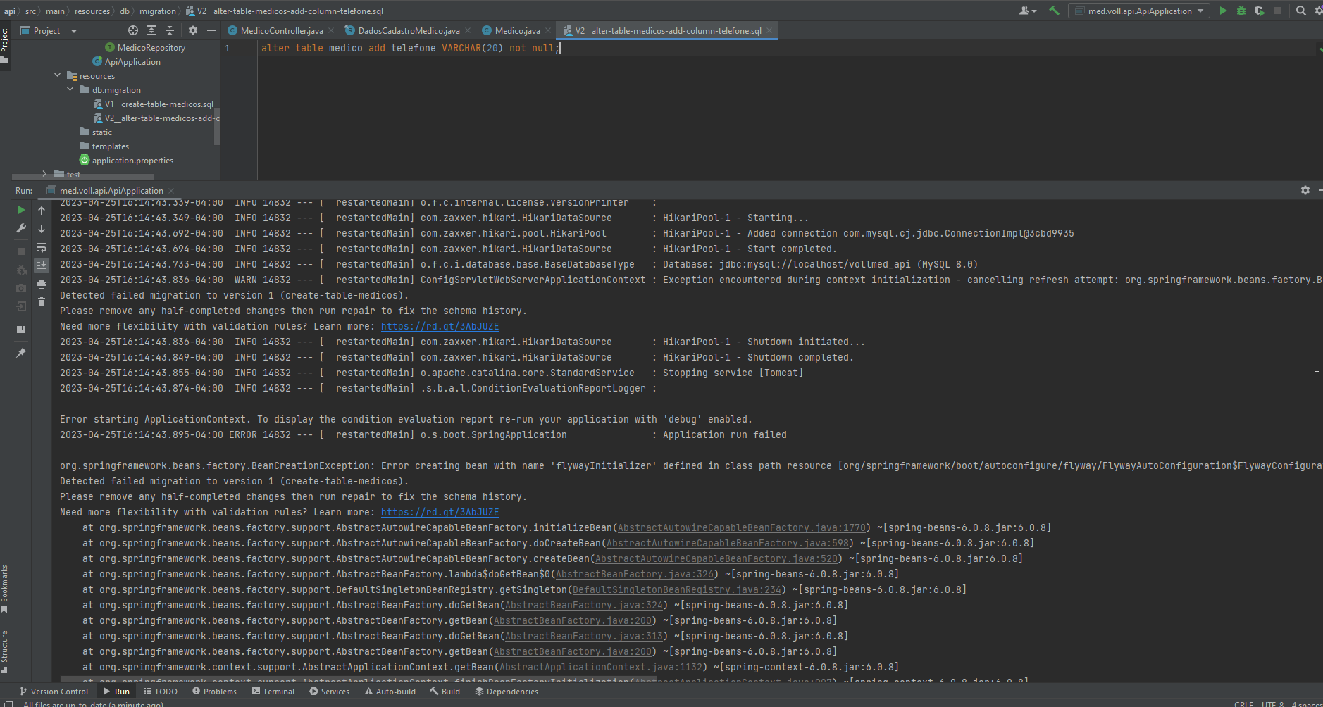Open the Code With Me users icon

[1028, 11]
